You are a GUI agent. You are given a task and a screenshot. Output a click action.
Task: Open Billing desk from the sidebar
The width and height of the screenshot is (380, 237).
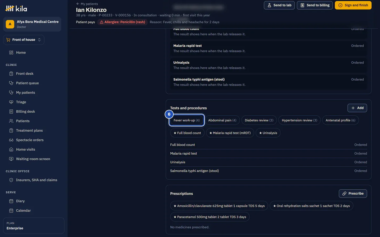click(x=25, y=111)
